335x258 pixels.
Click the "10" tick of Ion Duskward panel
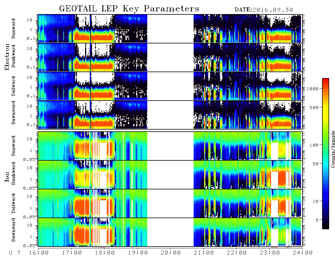30,168
